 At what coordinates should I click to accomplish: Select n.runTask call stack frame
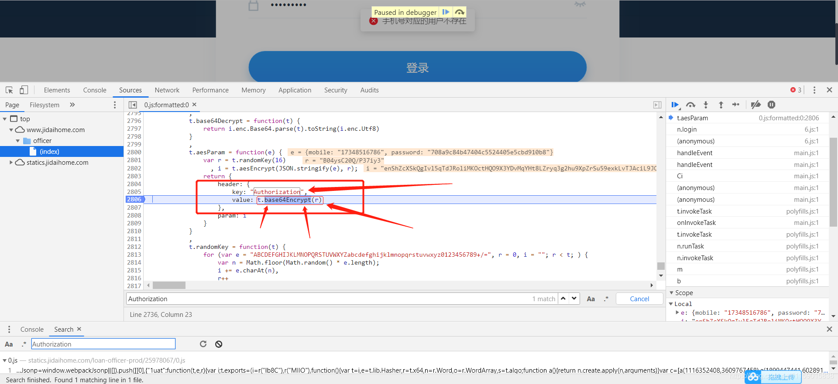[x=748, y=246]
